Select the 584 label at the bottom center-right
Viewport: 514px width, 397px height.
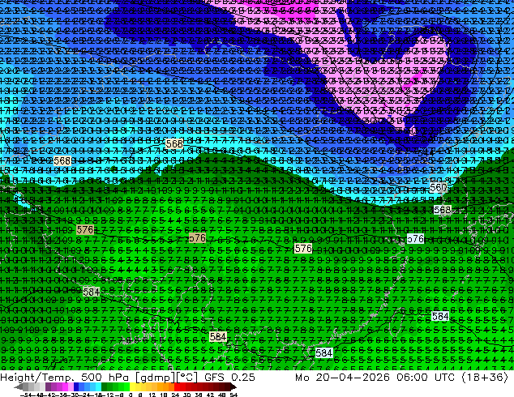pos(324,352)
